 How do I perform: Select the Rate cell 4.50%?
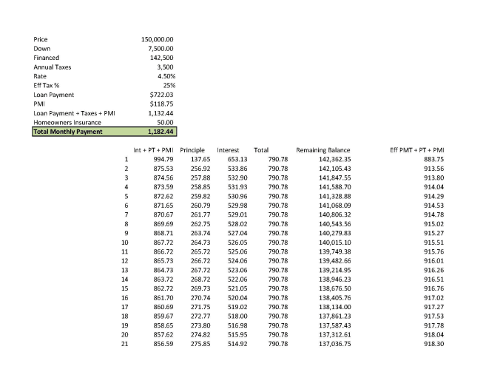coord(166,76)
